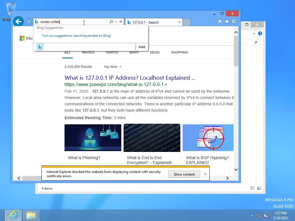Click the search magnifier in address bar
This screenshot has width=295, height=221.
pos(111,22)
